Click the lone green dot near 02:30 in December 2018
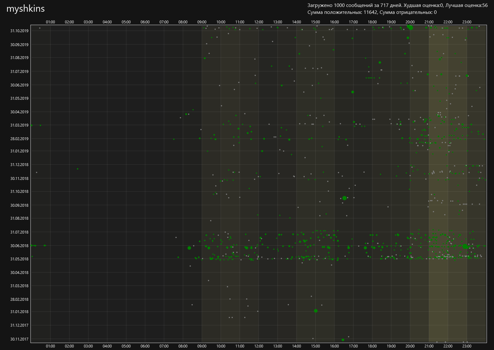494x350 pixels. coord(78,169)
